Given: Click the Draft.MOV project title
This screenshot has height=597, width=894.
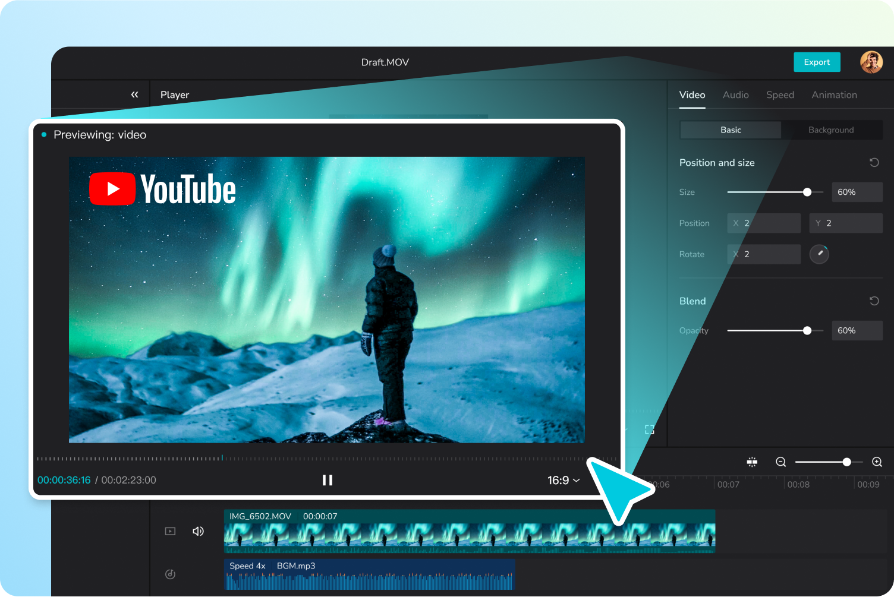Looking at the screenshot, I should click(385, 62).
